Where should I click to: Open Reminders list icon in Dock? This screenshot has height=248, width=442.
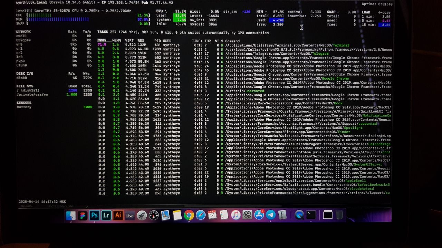[x=224, y=216]
